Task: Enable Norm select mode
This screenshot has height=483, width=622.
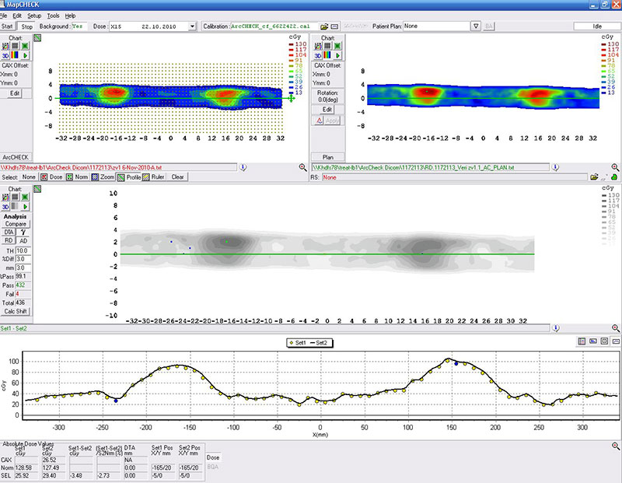Action: 77,177
